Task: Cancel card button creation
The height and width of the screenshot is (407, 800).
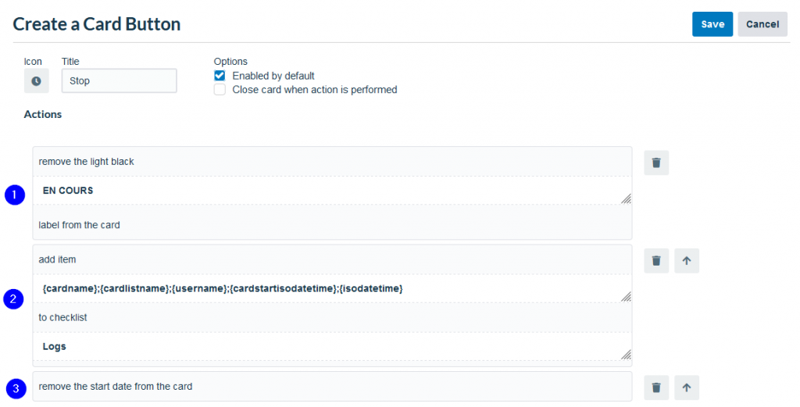Action: [762, 24]
